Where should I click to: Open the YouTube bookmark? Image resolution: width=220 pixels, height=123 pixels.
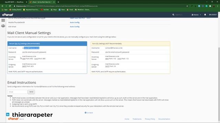(45, 10)
